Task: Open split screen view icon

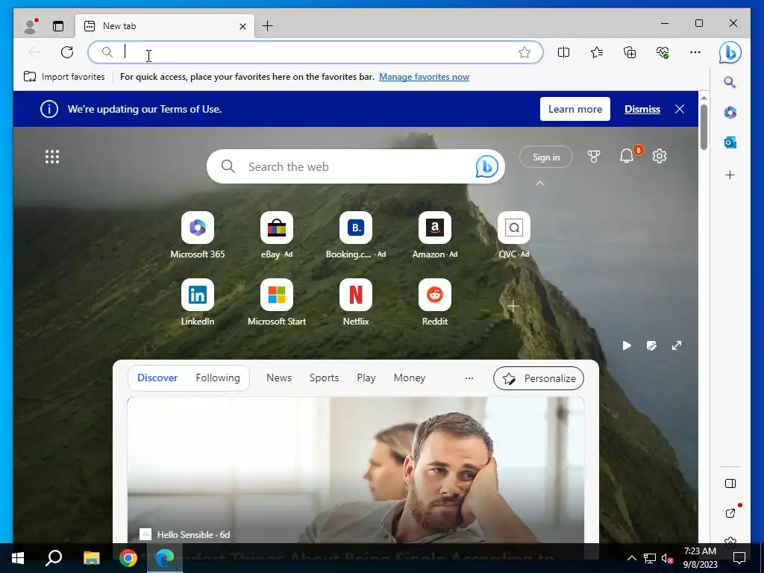Action: tap(564, 52)
